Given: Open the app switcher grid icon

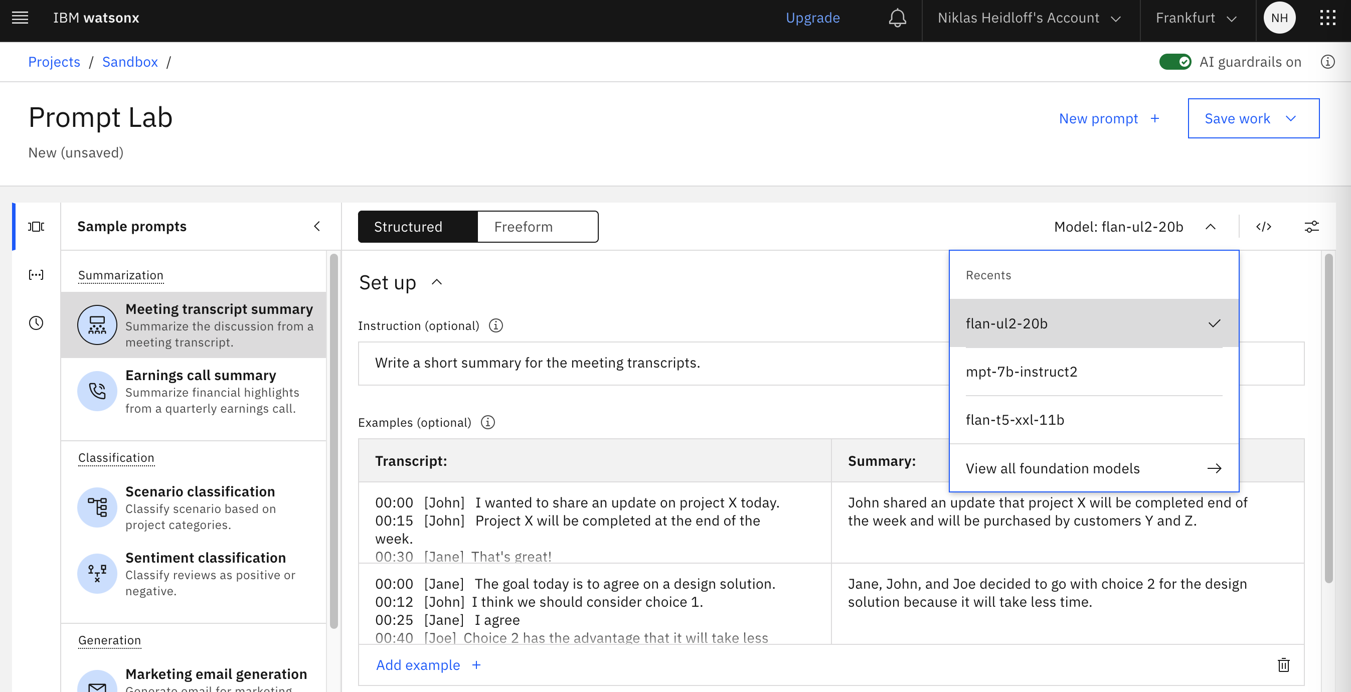Looking at the screenshot, I should (x=1327, y=18).
